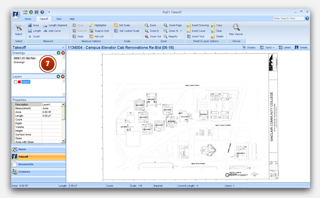This screenshot has height=198, width=320.
Task: Add a new layer with the green plus
Action: tap(58, 76)
